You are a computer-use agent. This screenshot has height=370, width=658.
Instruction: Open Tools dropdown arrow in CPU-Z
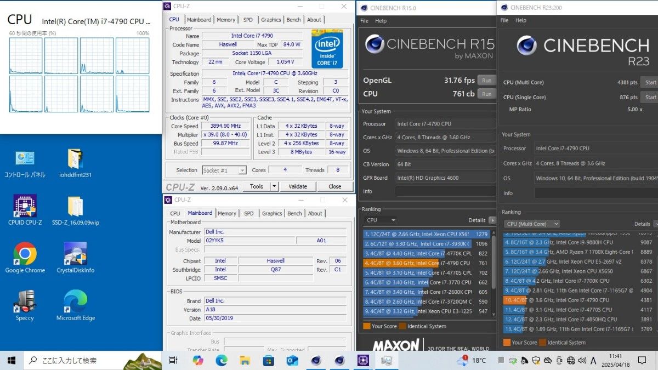274,186
